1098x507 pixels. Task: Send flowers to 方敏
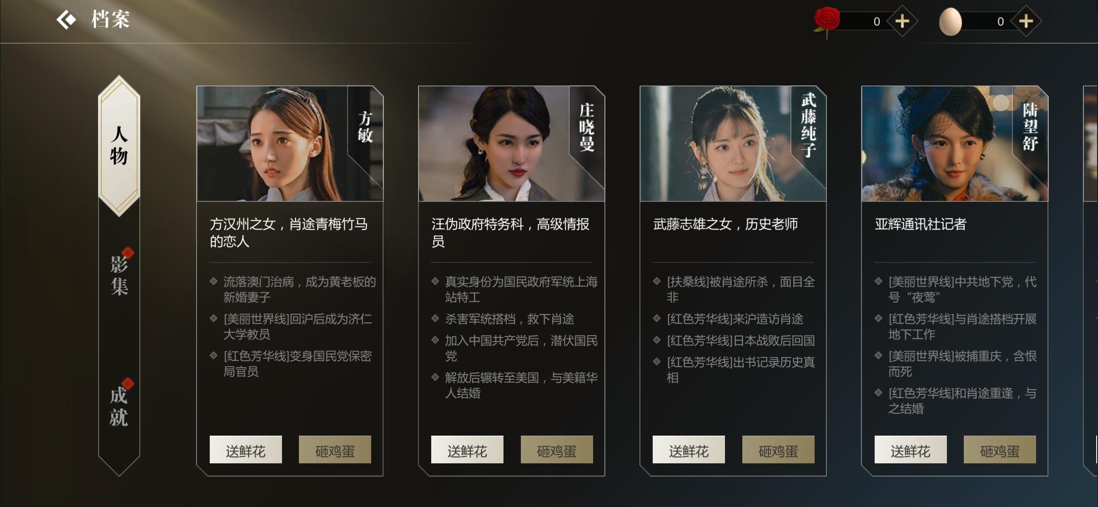tap(246, 450)
